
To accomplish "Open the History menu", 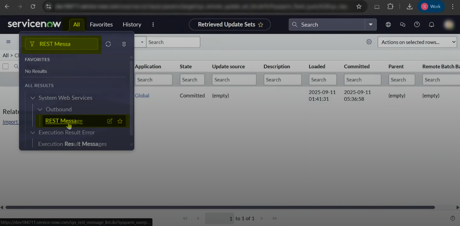I will coord(132,24).
